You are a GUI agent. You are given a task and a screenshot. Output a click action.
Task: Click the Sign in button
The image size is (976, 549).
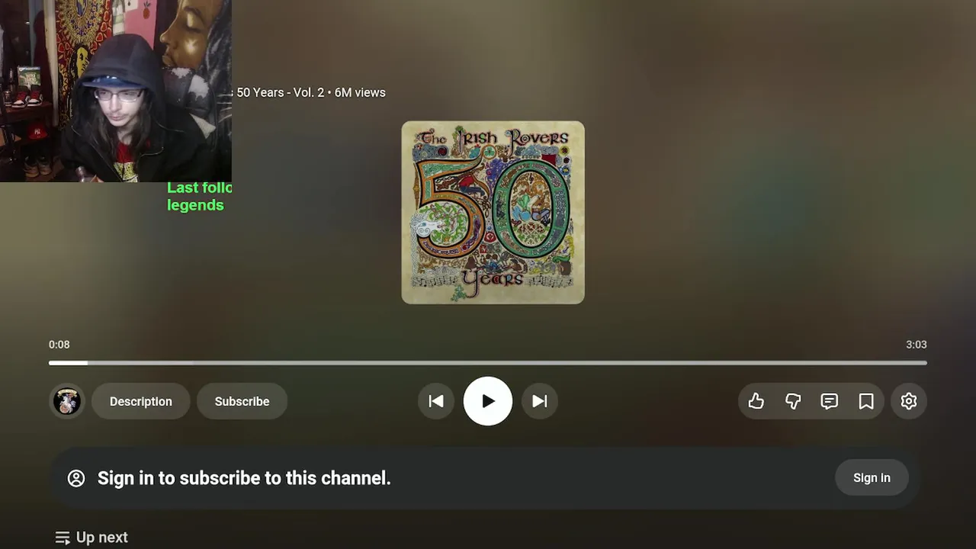pos(872,478)
